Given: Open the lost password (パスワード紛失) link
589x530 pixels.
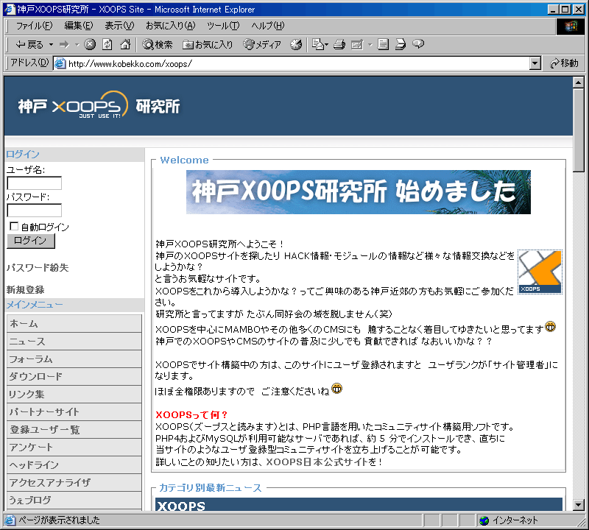Looking at the screenshot, I should pos(38,268).
